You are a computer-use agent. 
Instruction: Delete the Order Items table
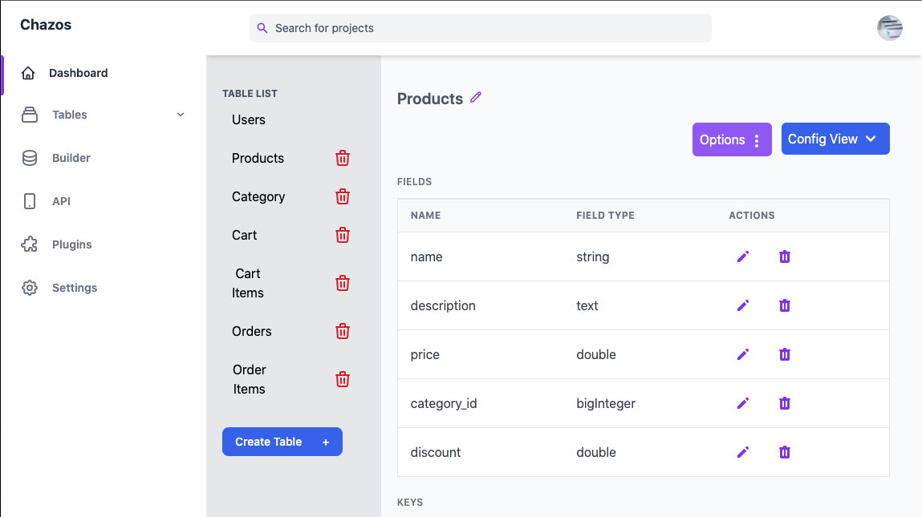[343, 379]
